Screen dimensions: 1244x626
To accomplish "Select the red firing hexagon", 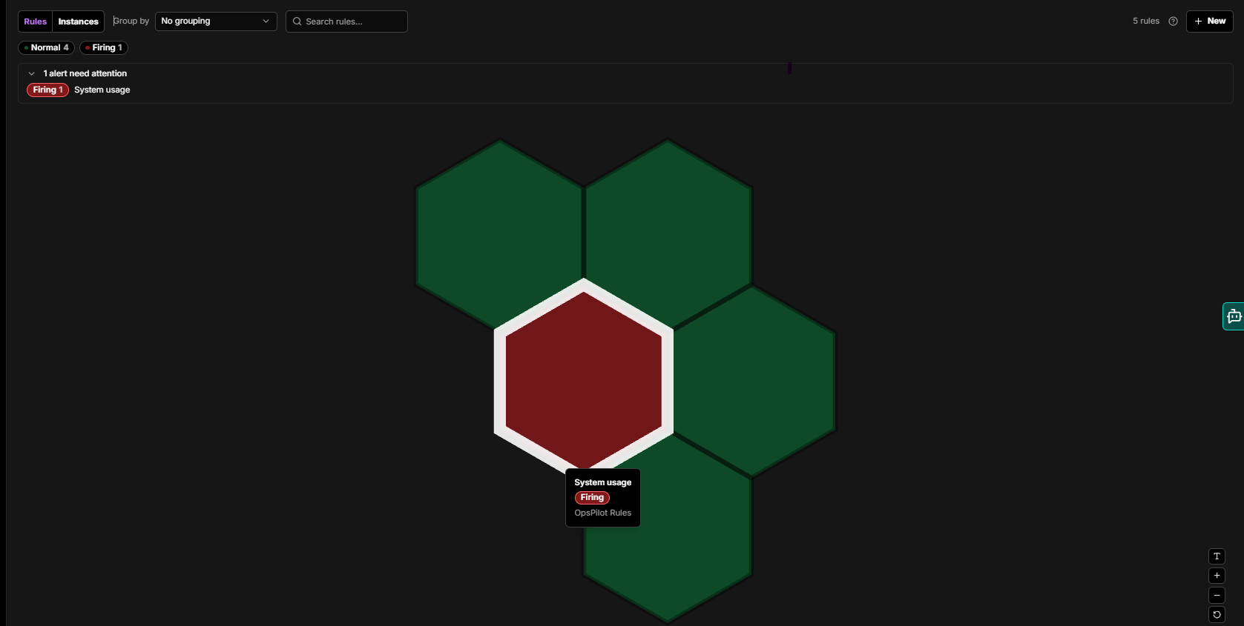I will click(x=584, y=379).
